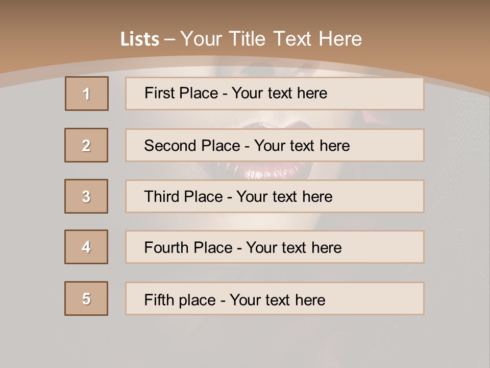Select the number 4 square
Screen dimensions: 490x368
click(x=86, y=247)
